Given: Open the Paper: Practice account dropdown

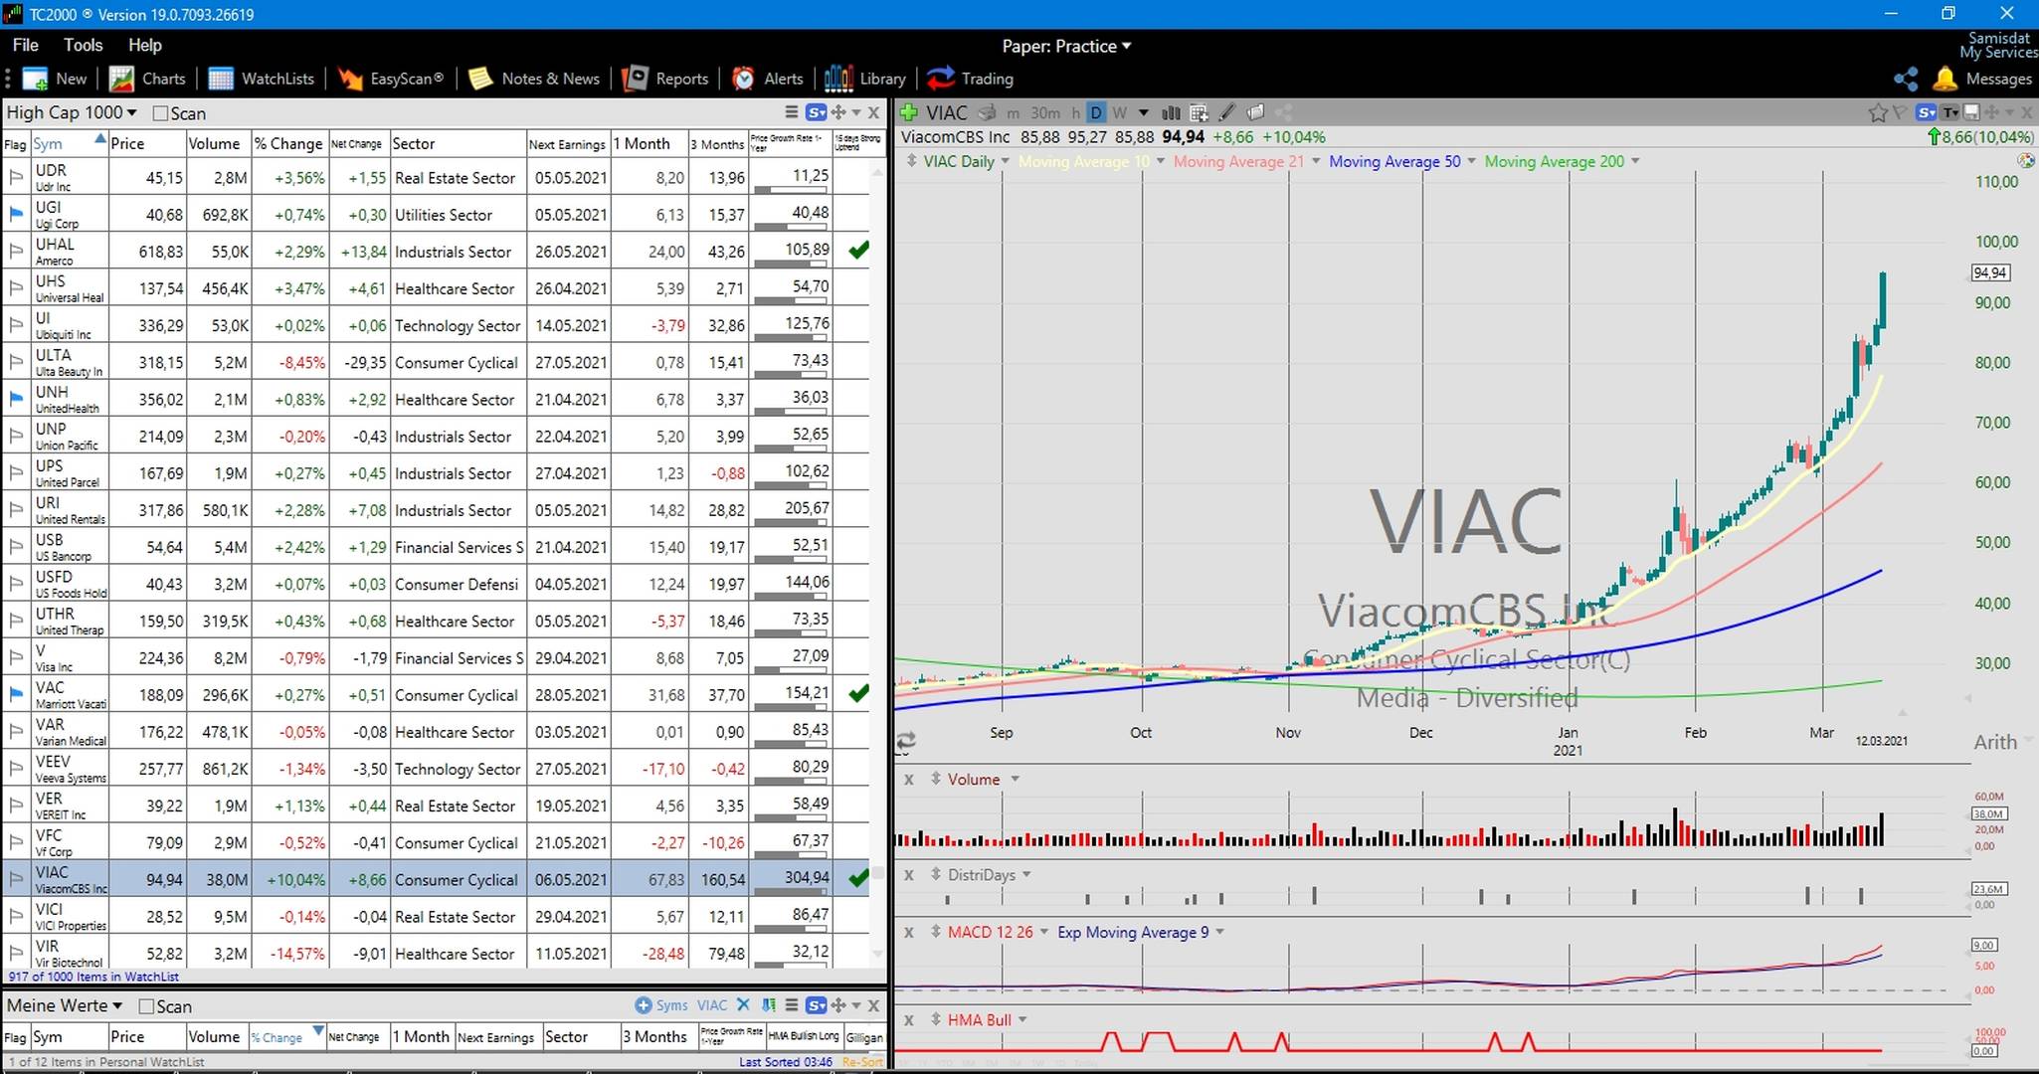Looking at the screenshot, I should click(1066, 46).
